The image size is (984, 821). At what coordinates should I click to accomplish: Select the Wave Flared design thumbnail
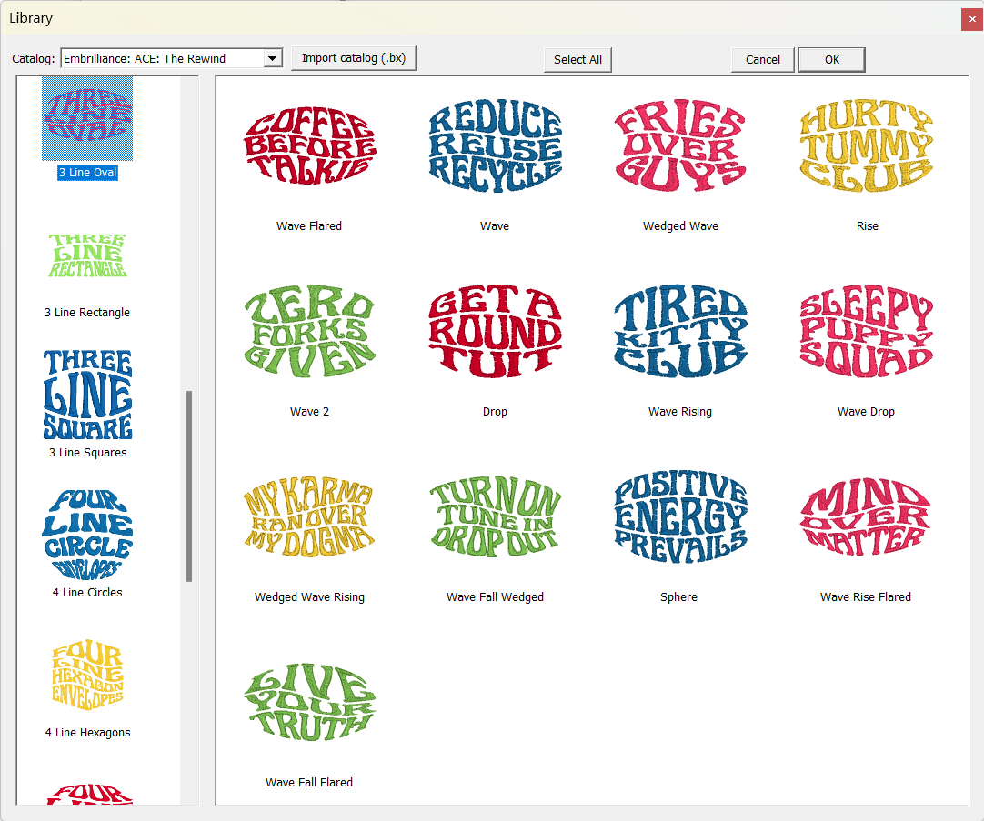click(x=309, y=145)
